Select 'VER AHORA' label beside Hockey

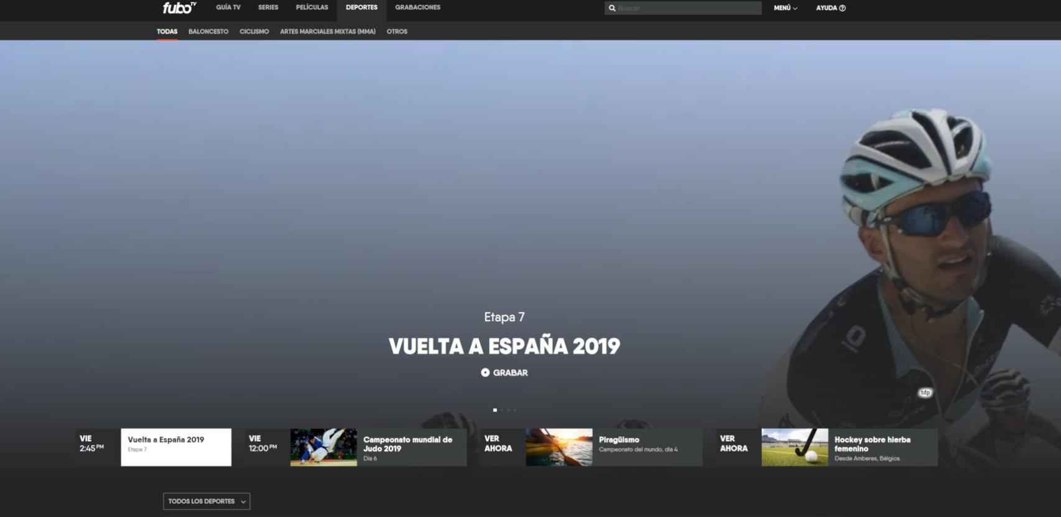click(734, 444)
